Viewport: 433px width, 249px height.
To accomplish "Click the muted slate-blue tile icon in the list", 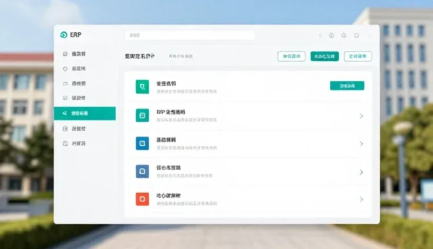I will 142,171.
